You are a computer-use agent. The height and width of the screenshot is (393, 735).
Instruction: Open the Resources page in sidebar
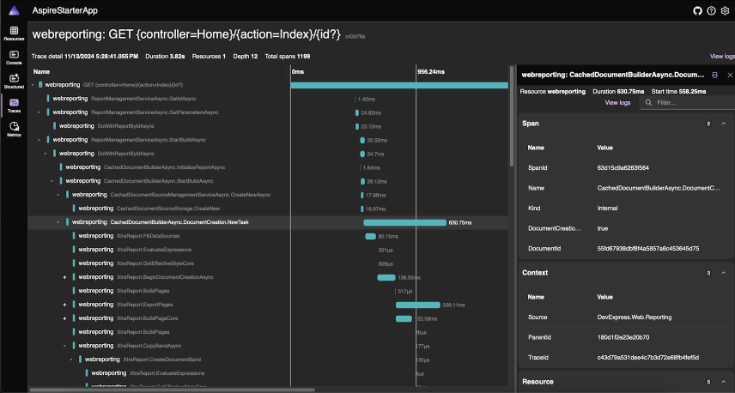tap(13, 33)
